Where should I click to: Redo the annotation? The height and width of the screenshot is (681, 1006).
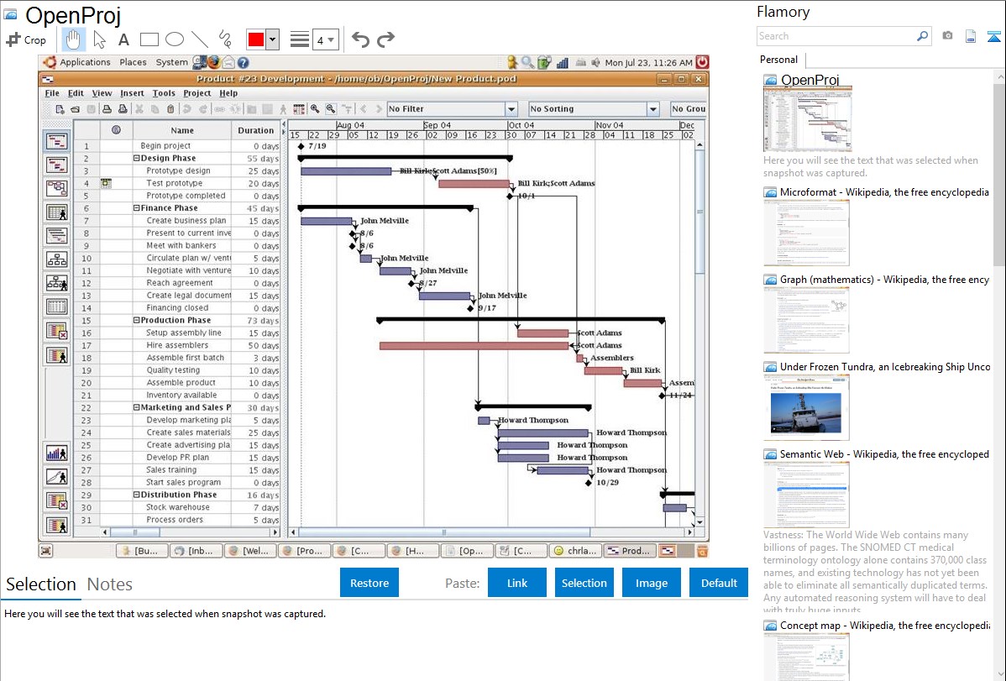(x=385, y=39)
